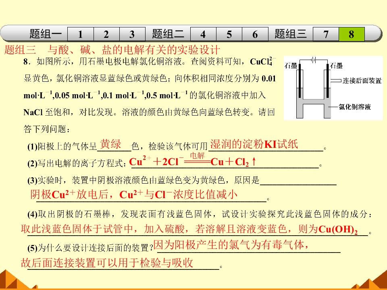Select question 3 in navigation bar
Image resolution: width=387 pixels, height=290 pixels.
click(x=132, y=34)
